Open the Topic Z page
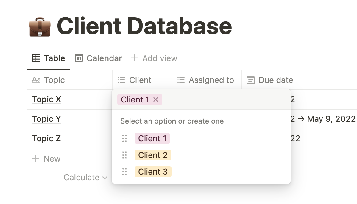 46,139
